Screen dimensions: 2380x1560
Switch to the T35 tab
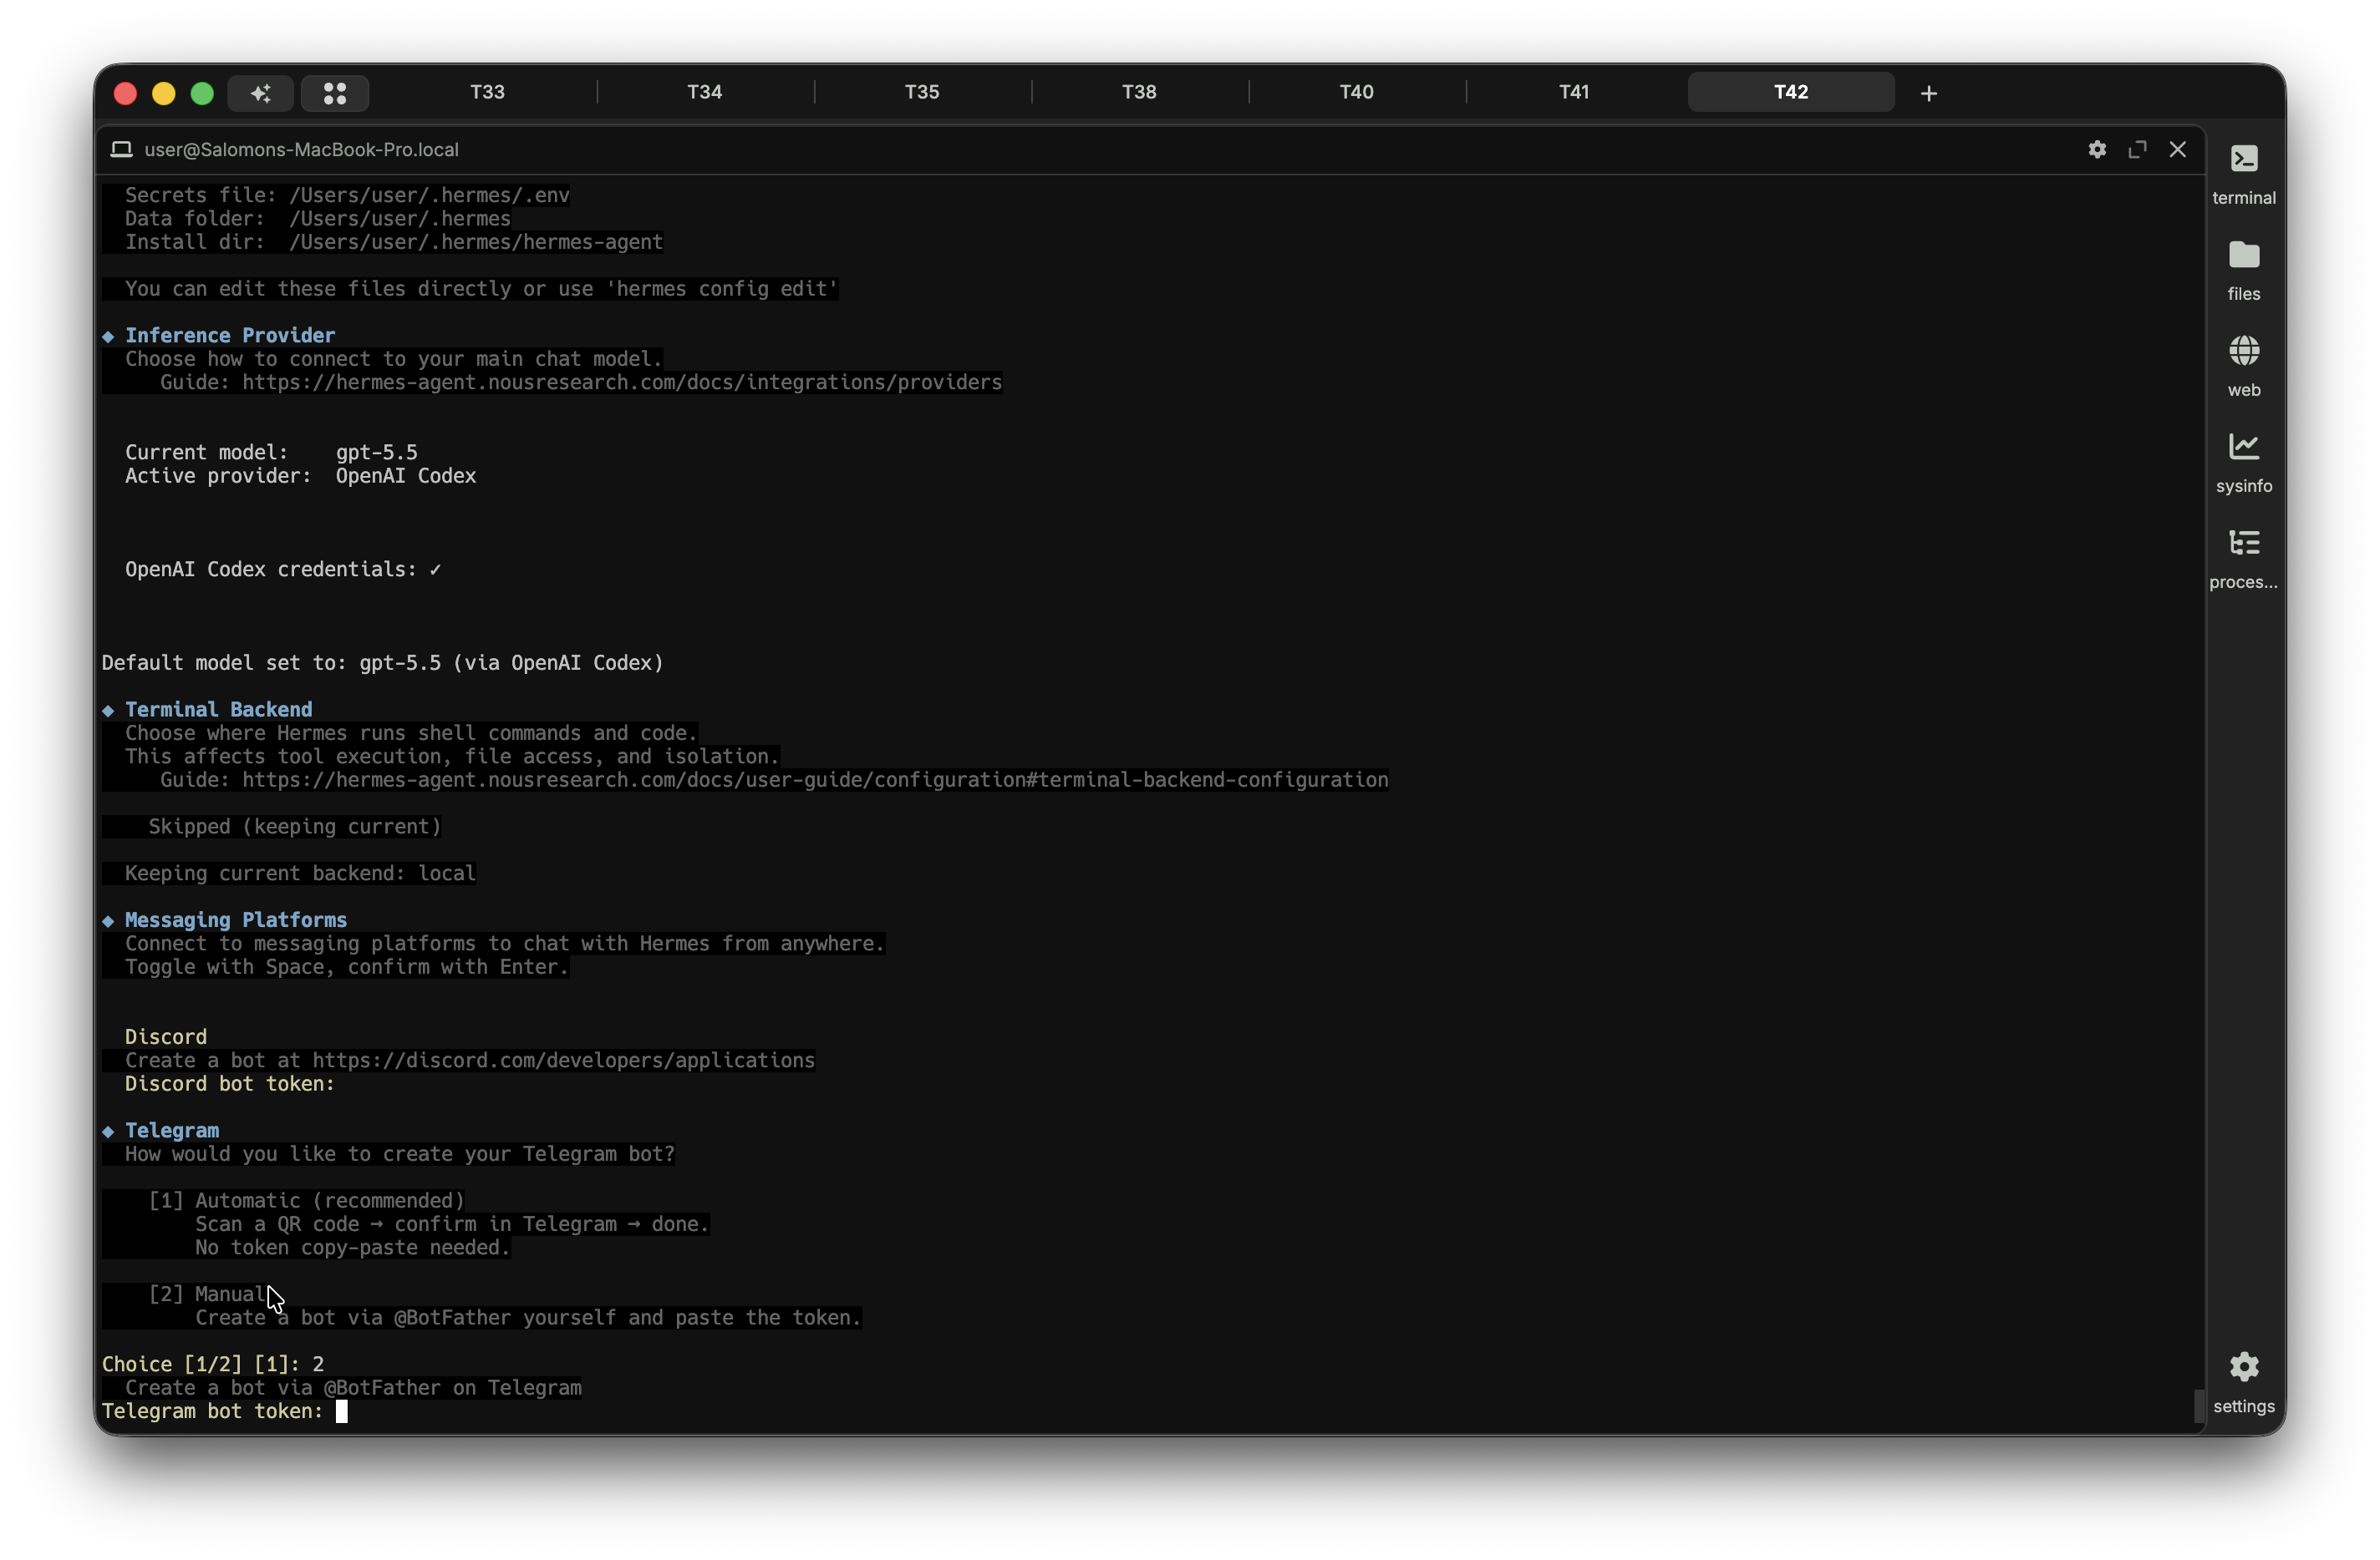click(922, 92)
